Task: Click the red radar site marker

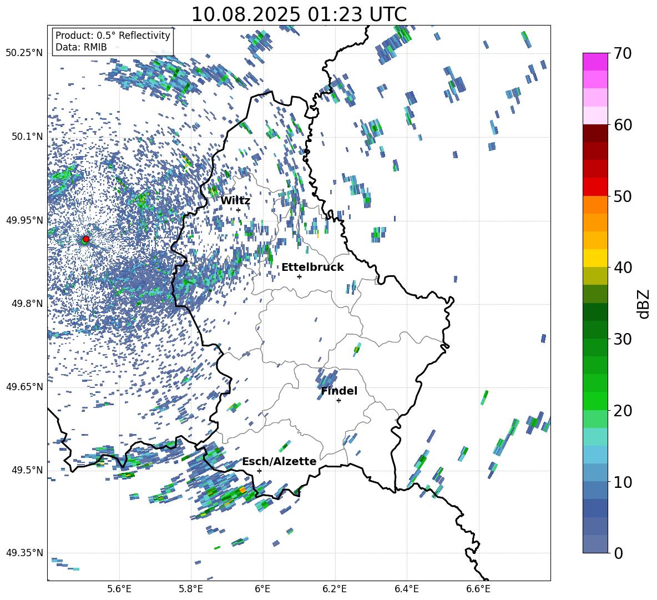Action: pos(86,239)
